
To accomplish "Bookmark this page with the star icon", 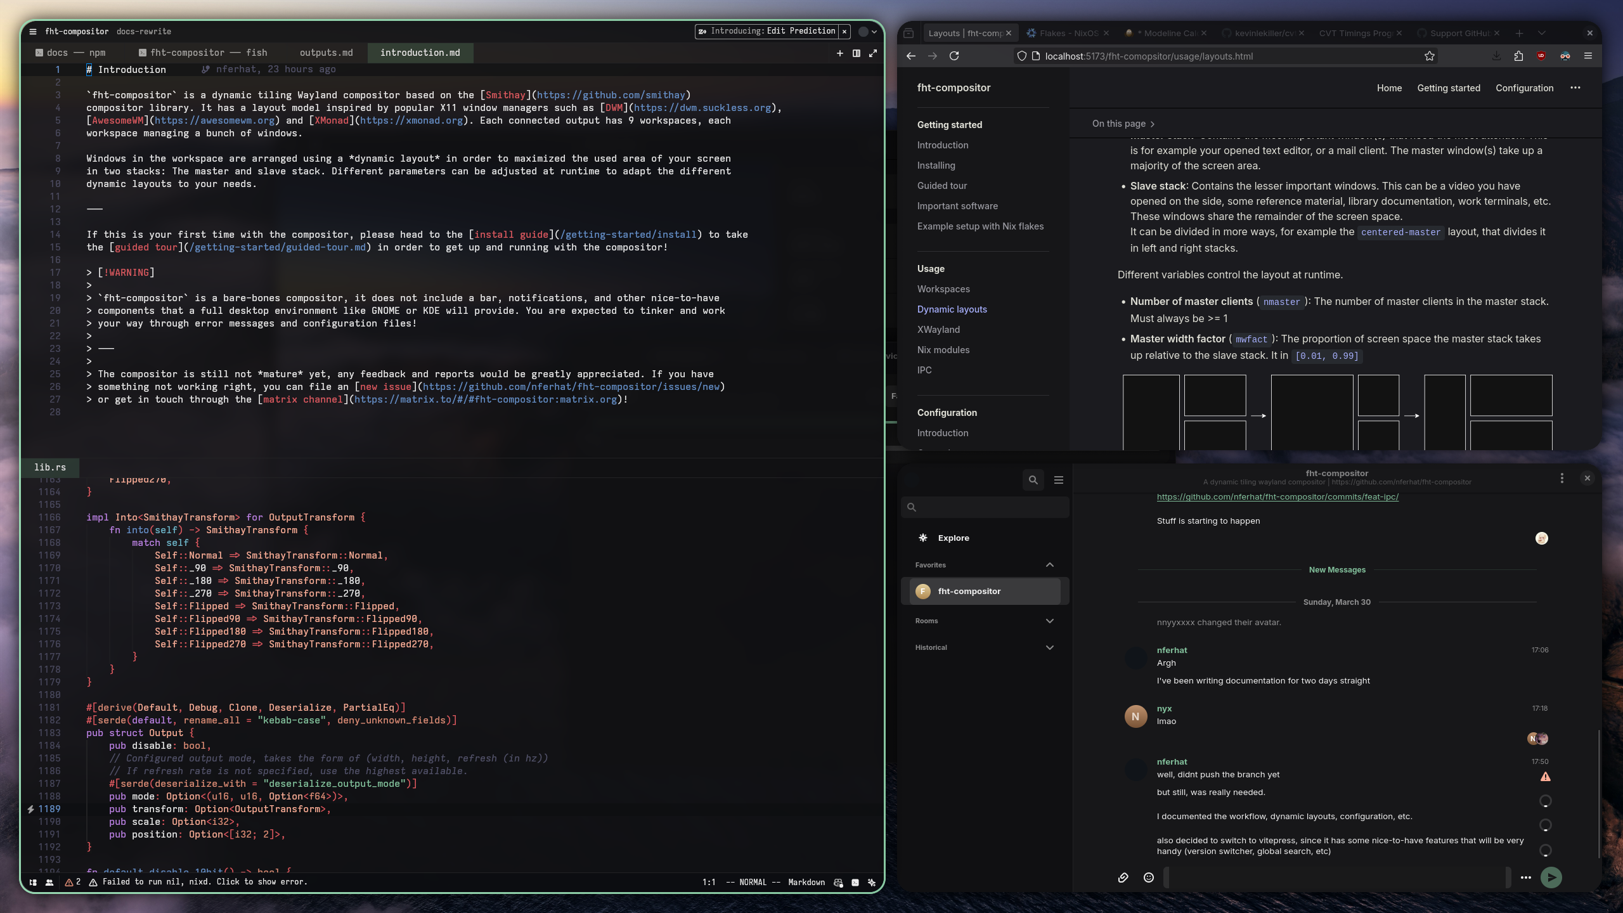I will [x=1429, y=56].
